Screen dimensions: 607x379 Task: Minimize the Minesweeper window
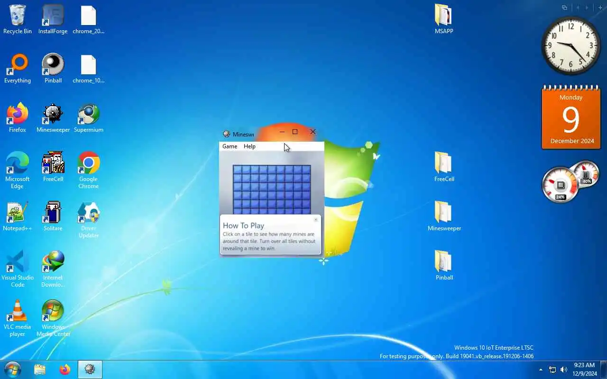coord(282,132)
